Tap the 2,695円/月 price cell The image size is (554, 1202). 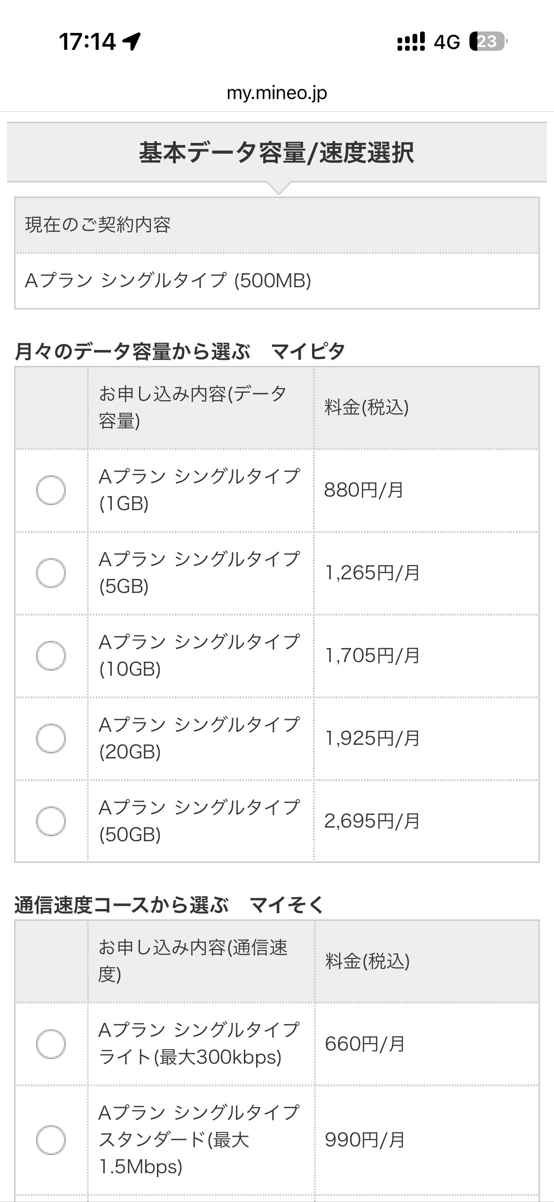coord(372,821)
